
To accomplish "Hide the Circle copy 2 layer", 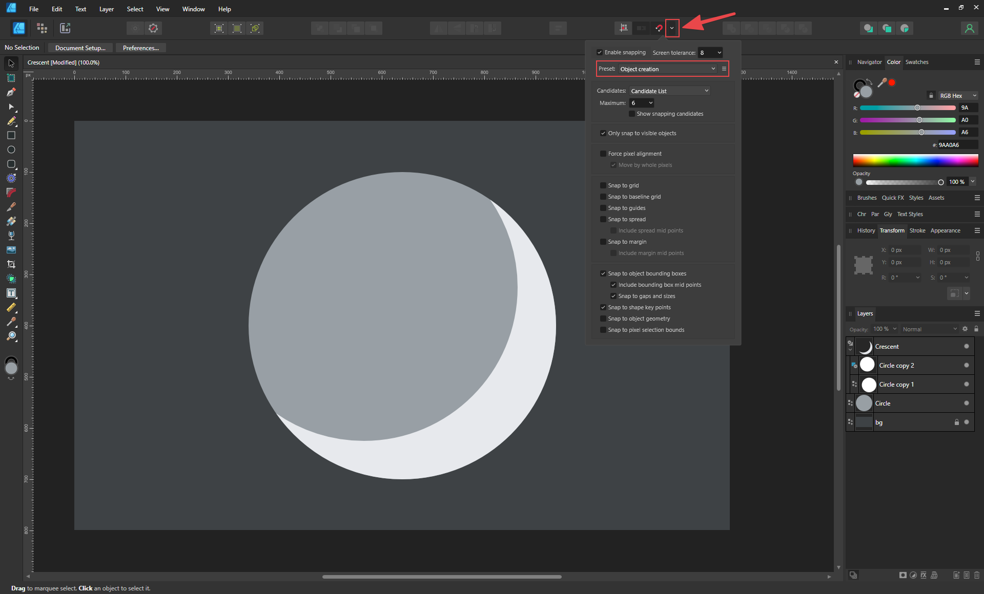I will click(967, 365).
